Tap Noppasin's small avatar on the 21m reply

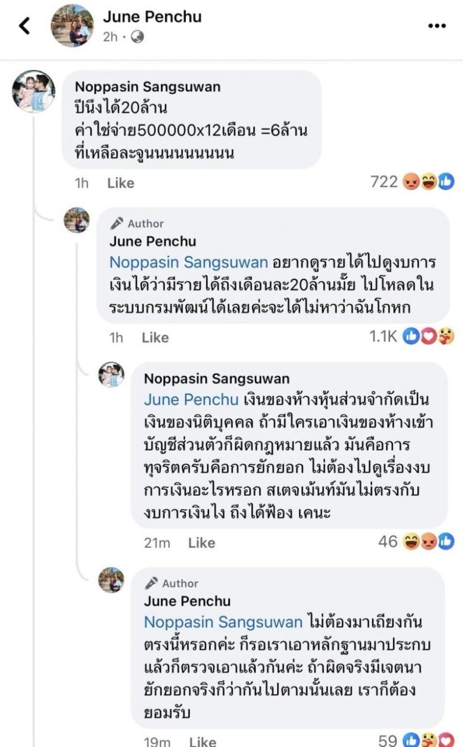[111, 375]
